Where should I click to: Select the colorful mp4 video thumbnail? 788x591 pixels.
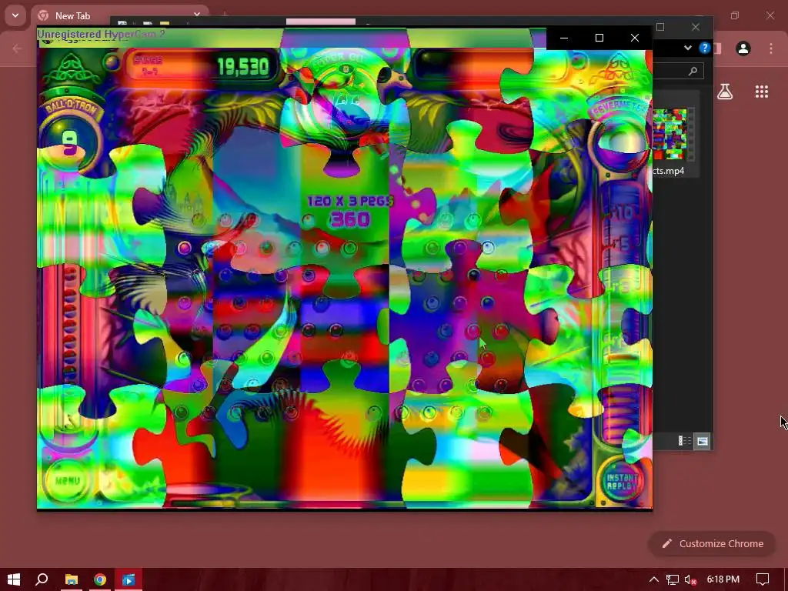click(669, 134)
